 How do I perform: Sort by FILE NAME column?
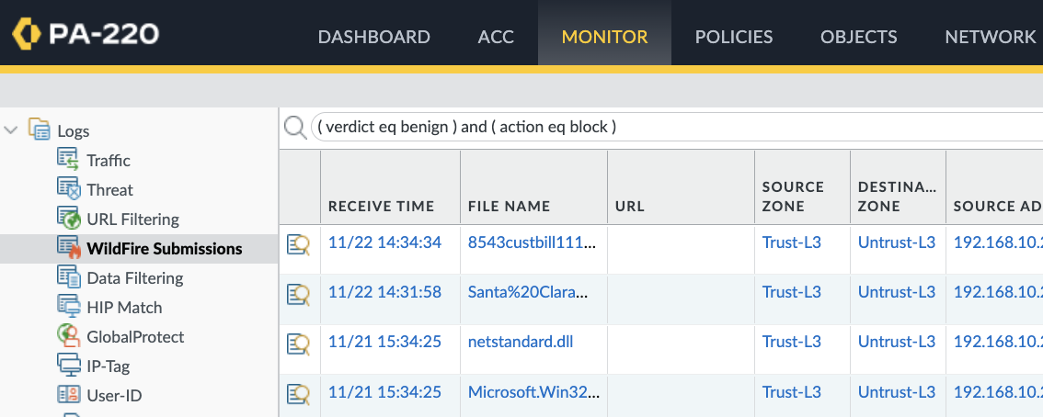[x=510, y=207]
